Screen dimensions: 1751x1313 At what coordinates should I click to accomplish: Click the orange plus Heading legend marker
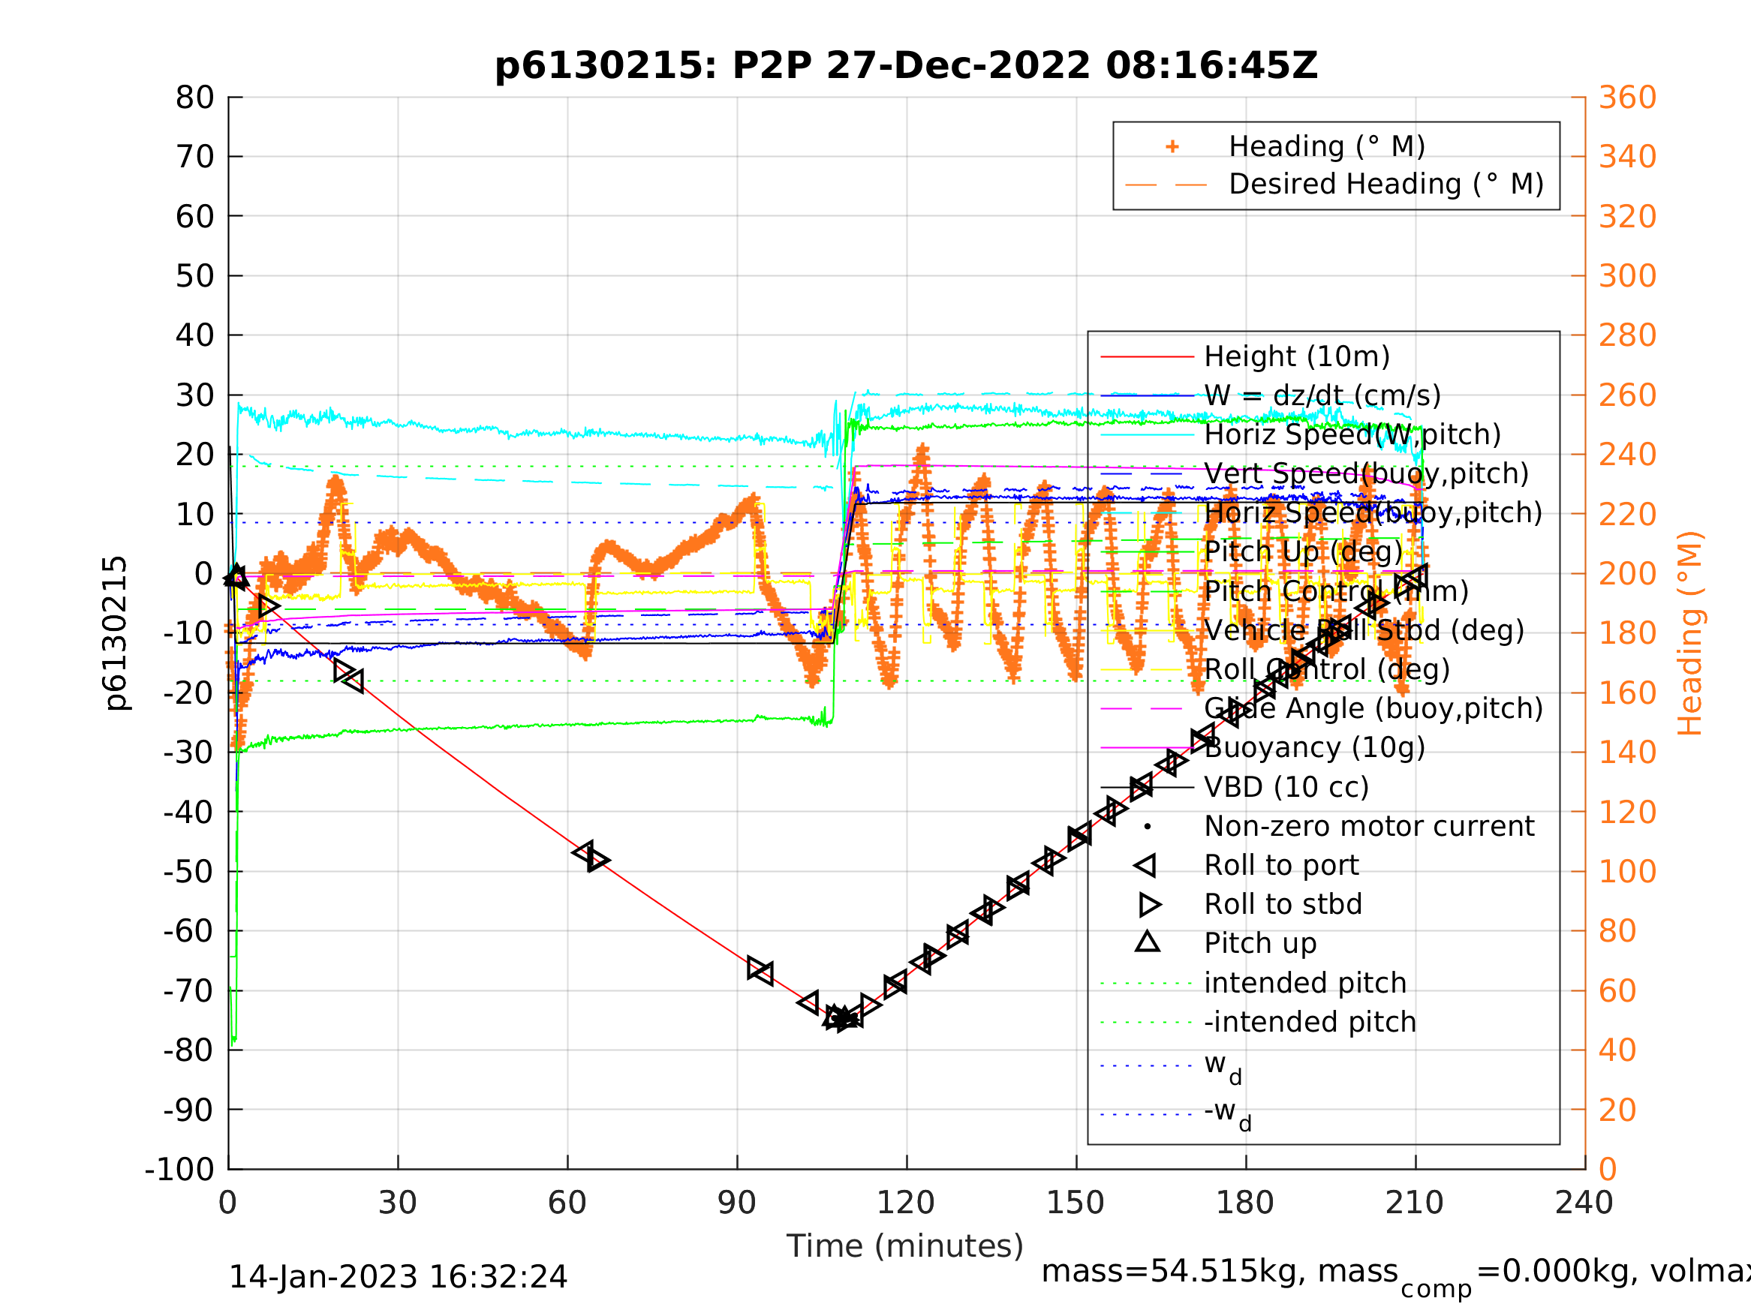pos(1172,146)
